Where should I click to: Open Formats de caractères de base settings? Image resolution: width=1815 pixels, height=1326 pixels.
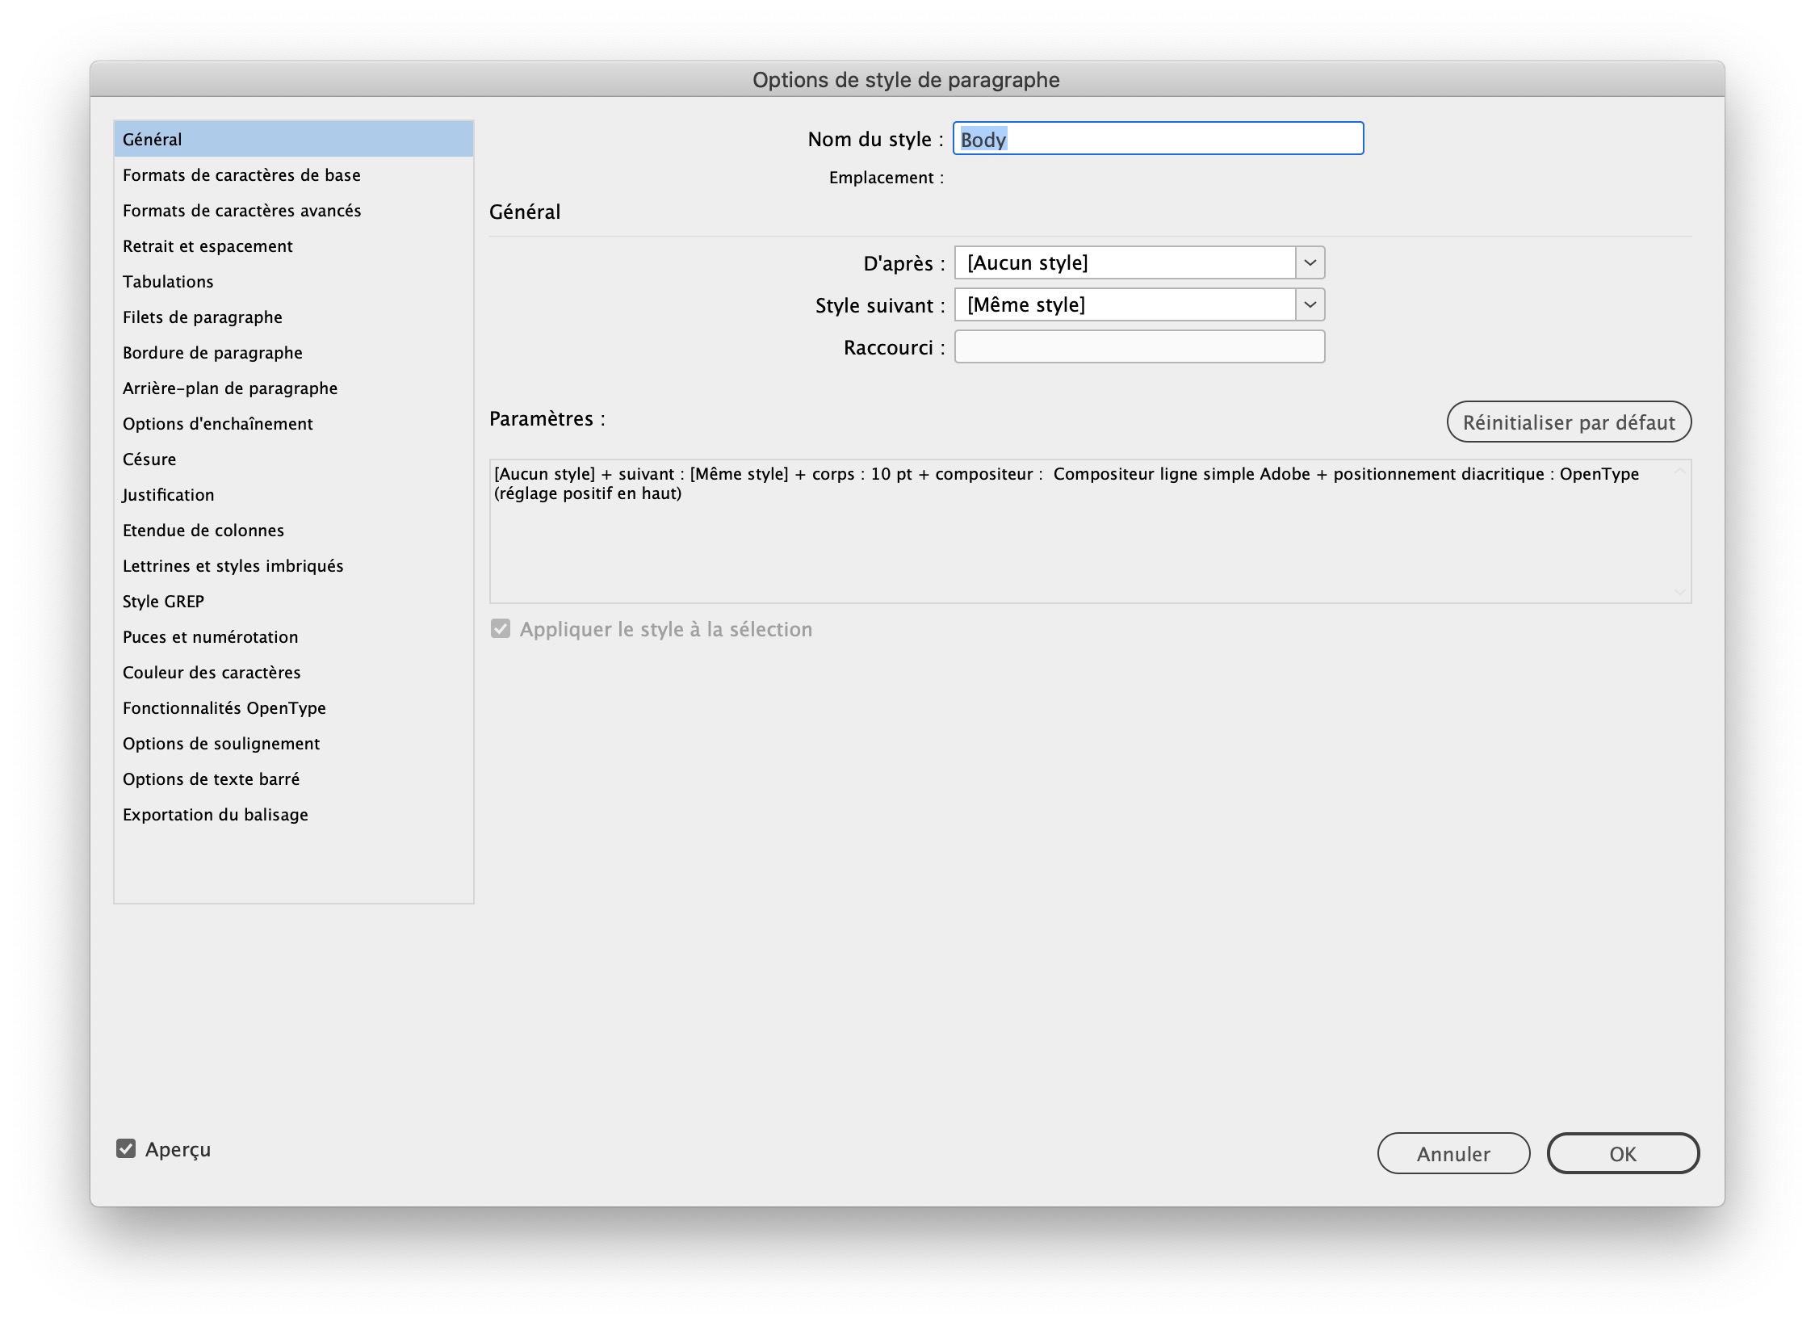241,174
